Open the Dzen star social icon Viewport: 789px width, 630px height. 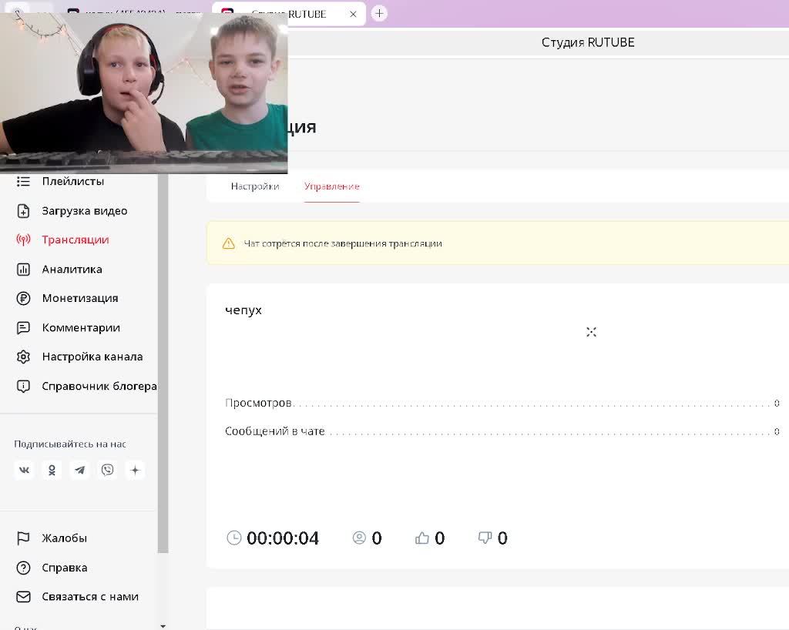(x=135, y=470)
